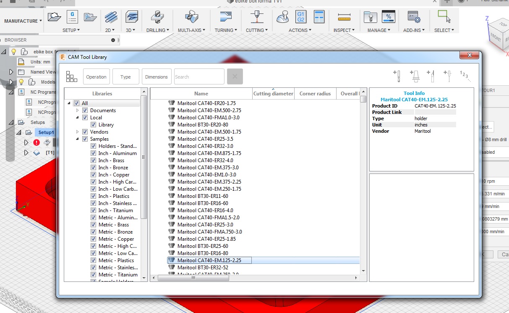
Task: Open the 3D milling strategy icon
Action: coord(132,17)
